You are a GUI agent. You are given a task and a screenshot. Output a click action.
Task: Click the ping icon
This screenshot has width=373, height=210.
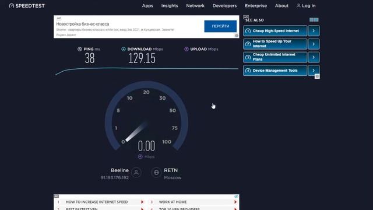click(x=80, y=49)
